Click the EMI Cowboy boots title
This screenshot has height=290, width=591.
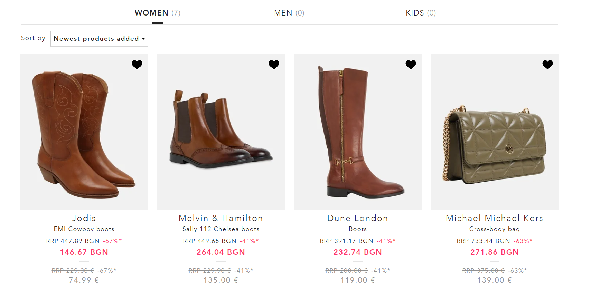point(84,229)
